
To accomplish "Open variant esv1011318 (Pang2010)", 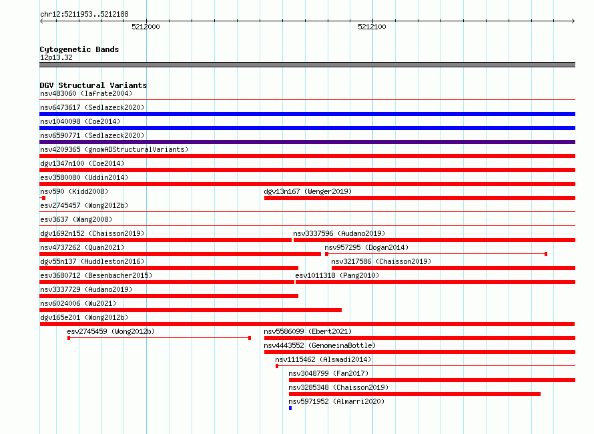I will 337,275.
